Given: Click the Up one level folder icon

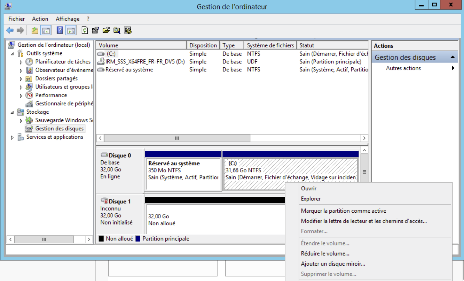Looking at the screenshot, I should pyautogui.click(x=35, y=30).
